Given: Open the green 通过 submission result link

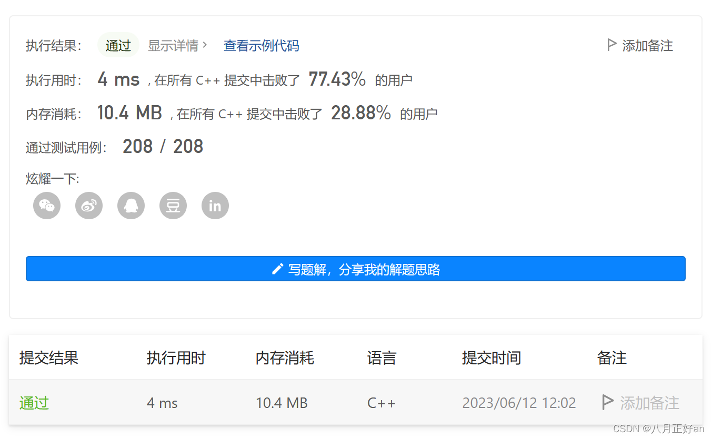Looking at the screenshot, I should [34, 403].
